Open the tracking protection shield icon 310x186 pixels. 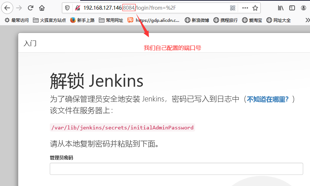tap(67, 8)
